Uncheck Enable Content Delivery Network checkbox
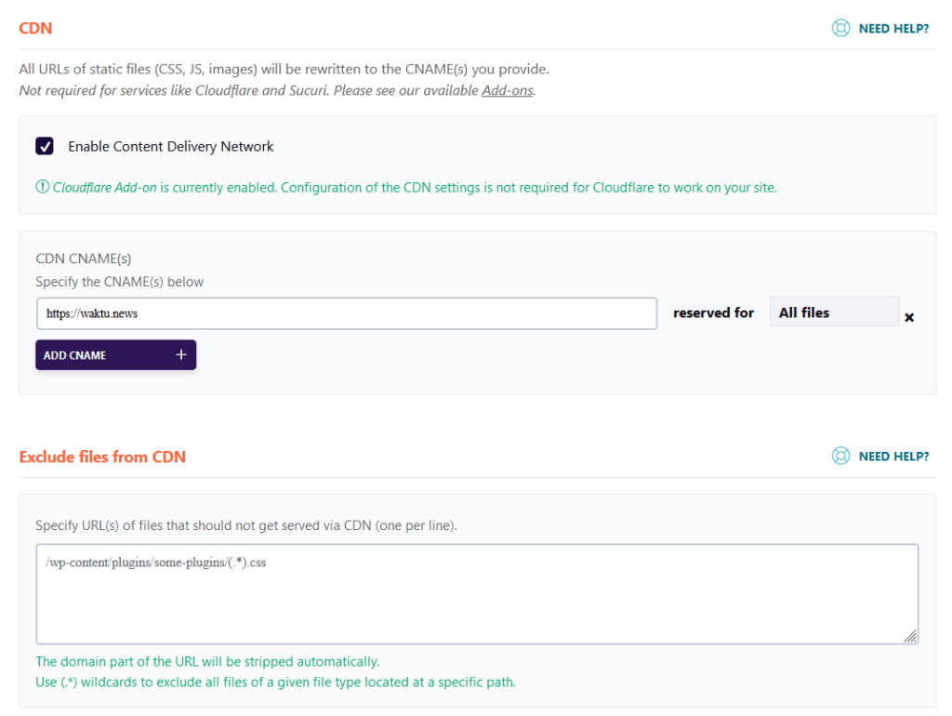 coord(45,146)
